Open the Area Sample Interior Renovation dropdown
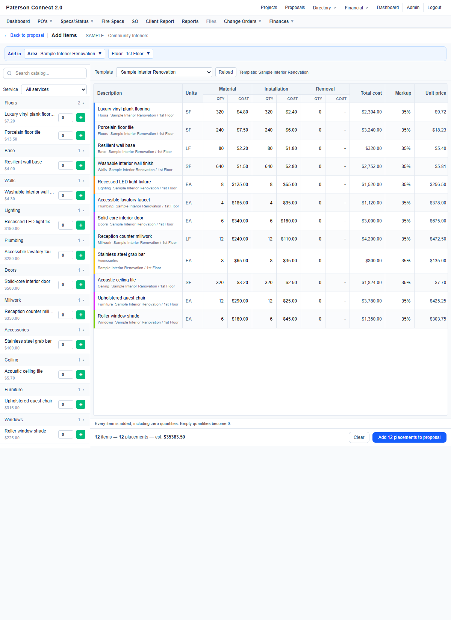This screenshot has height=620, width=451. click(x=65, y=54)
